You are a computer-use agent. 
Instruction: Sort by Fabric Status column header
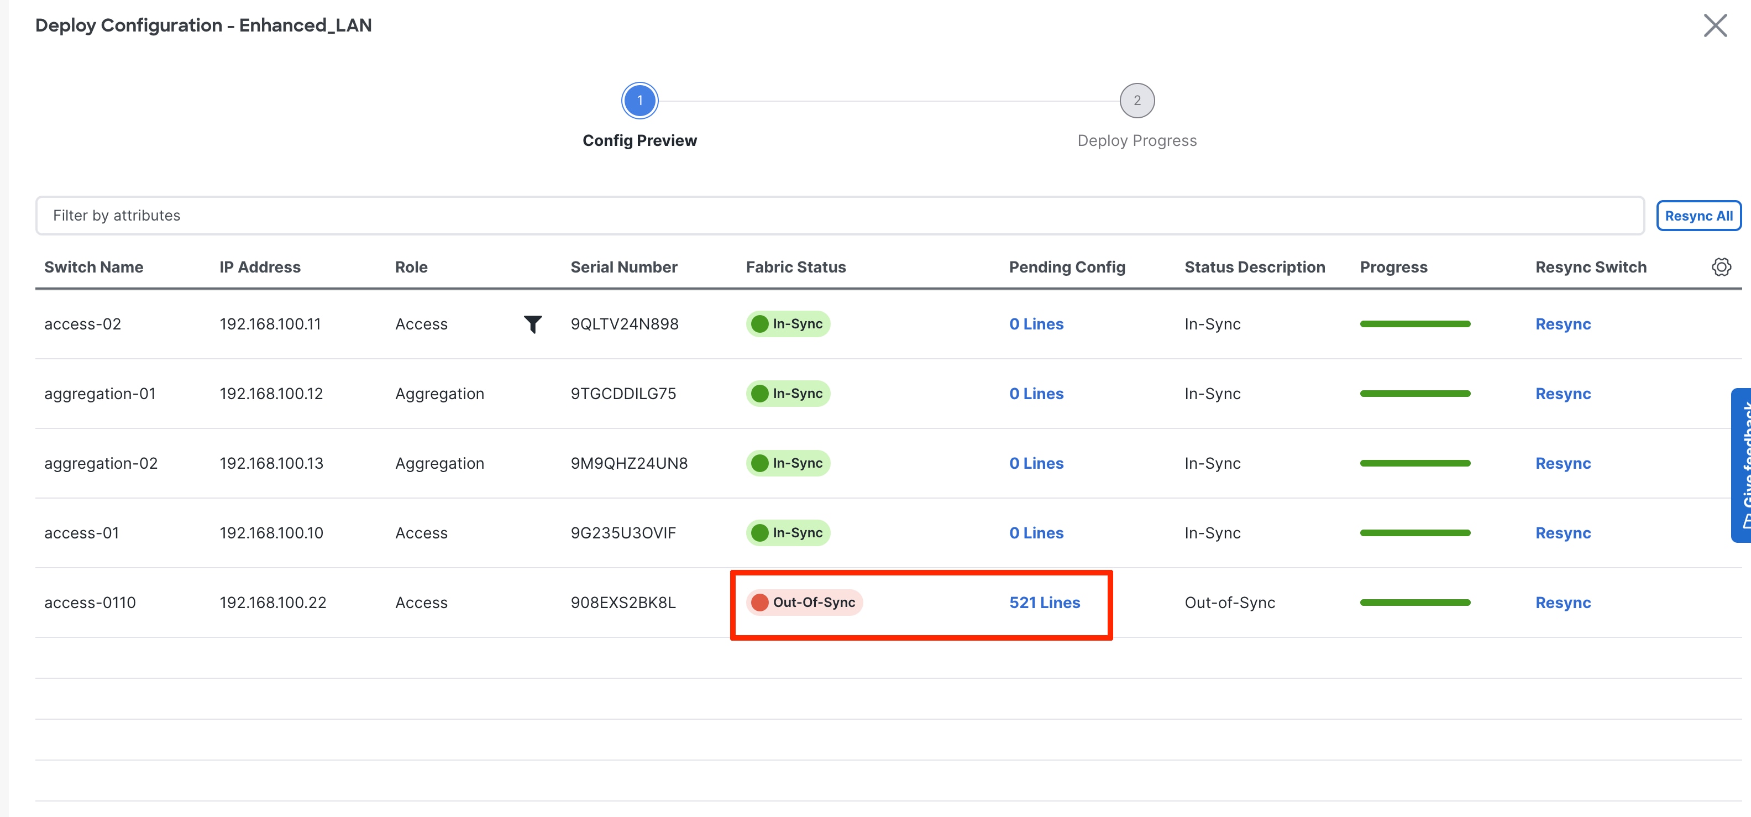click(795, 267)
